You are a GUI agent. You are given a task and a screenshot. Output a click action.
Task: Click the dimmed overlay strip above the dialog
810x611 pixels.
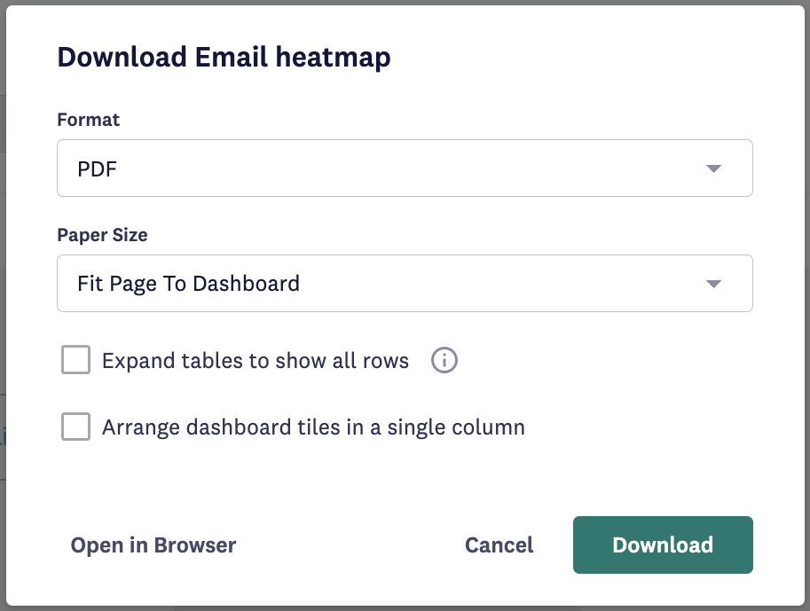click(405, 2)
